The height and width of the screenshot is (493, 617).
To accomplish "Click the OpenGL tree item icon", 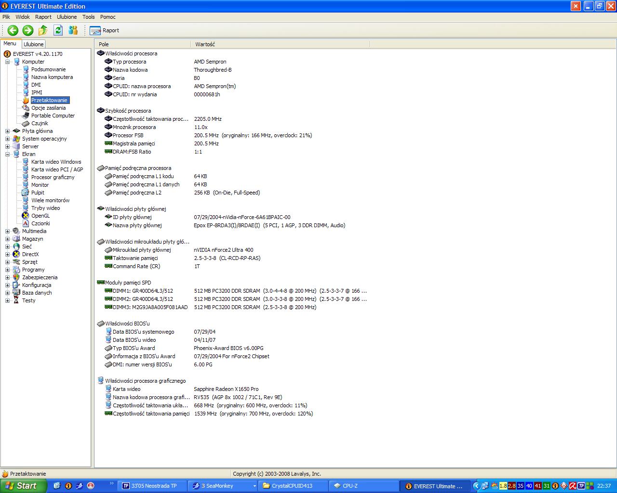I will [x=26, y=216].
